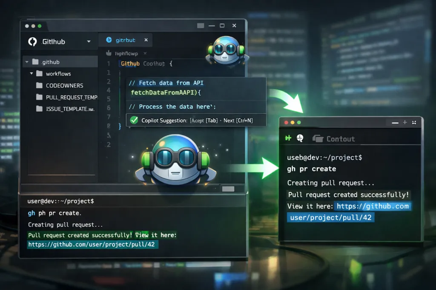The width and height of the screenshot is (436, 290).
Task: Switch to the gitrbut editor tab
Action: (x=125, y=40)
